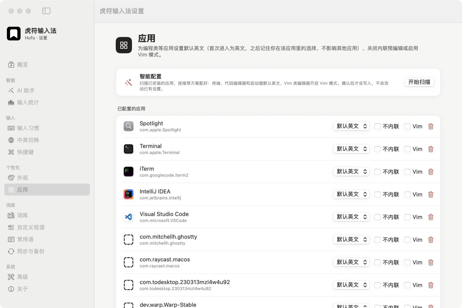Viewport: 462px width, 308px height.
Task: Open 自定义短语 in sidebar
Action: point(47,227)
